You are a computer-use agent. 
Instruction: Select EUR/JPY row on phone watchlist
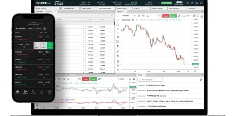33,84
